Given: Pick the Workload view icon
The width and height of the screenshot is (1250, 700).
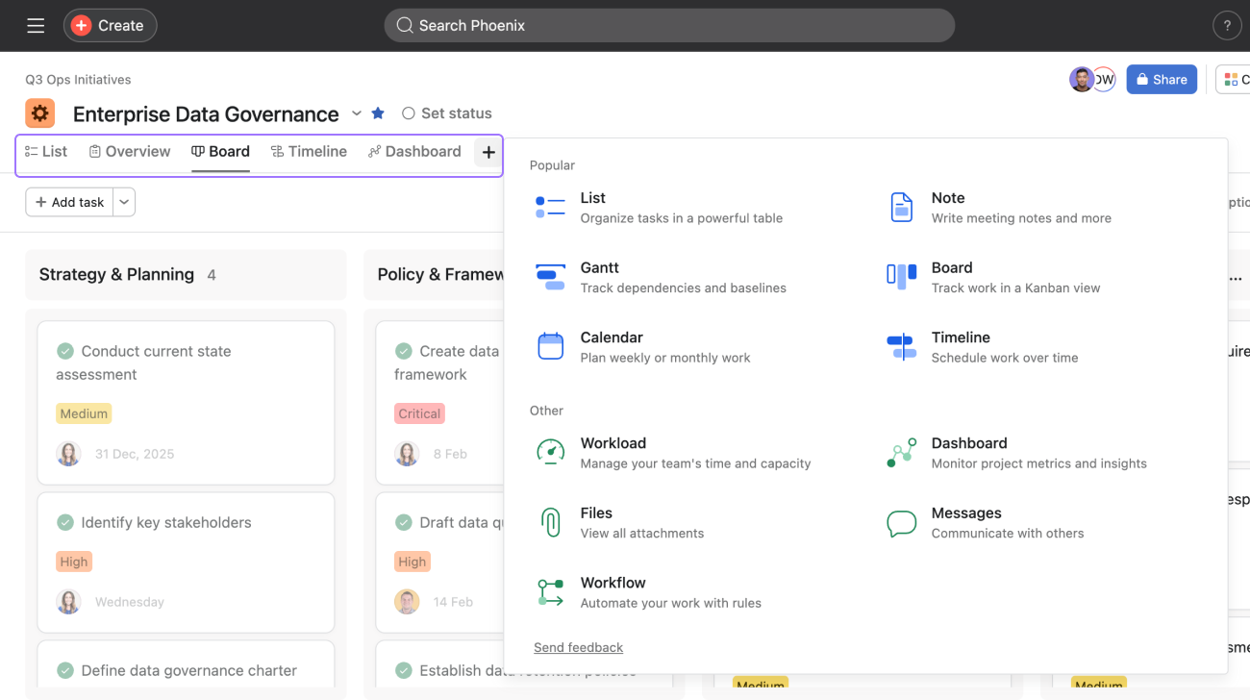Looking at the screenshot, I should [x=550, y=452].
